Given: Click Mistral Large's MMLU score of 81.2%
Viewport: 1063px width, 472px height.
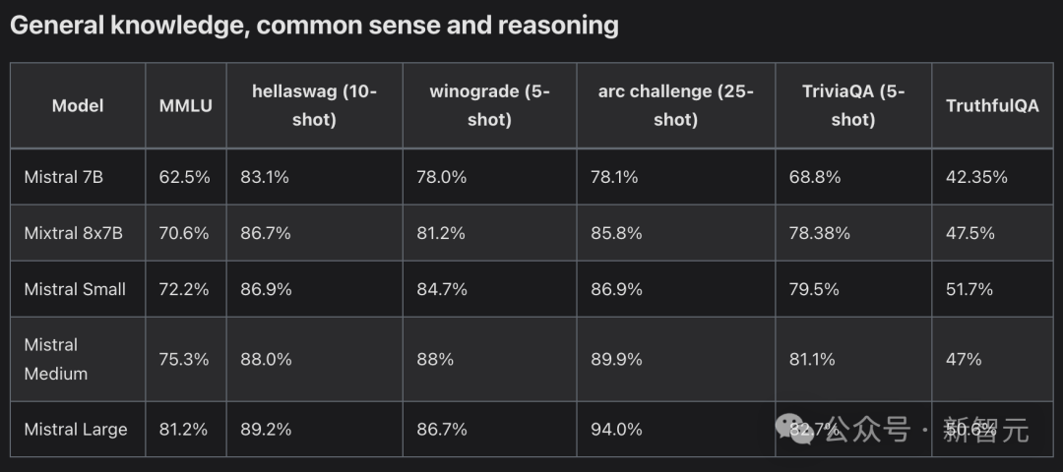Looking at the screenshot, I should click(x=184, y=429).
